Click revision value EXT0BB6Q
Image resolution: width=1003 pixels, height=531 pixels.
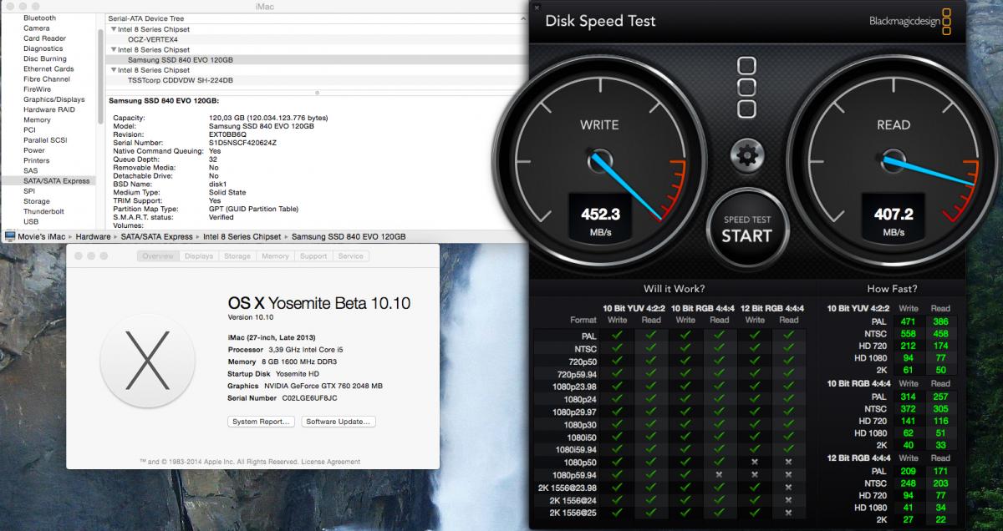[x=228, y=134]
